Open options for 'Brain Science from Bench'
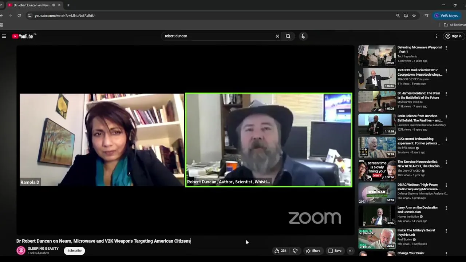 (446, 116)
